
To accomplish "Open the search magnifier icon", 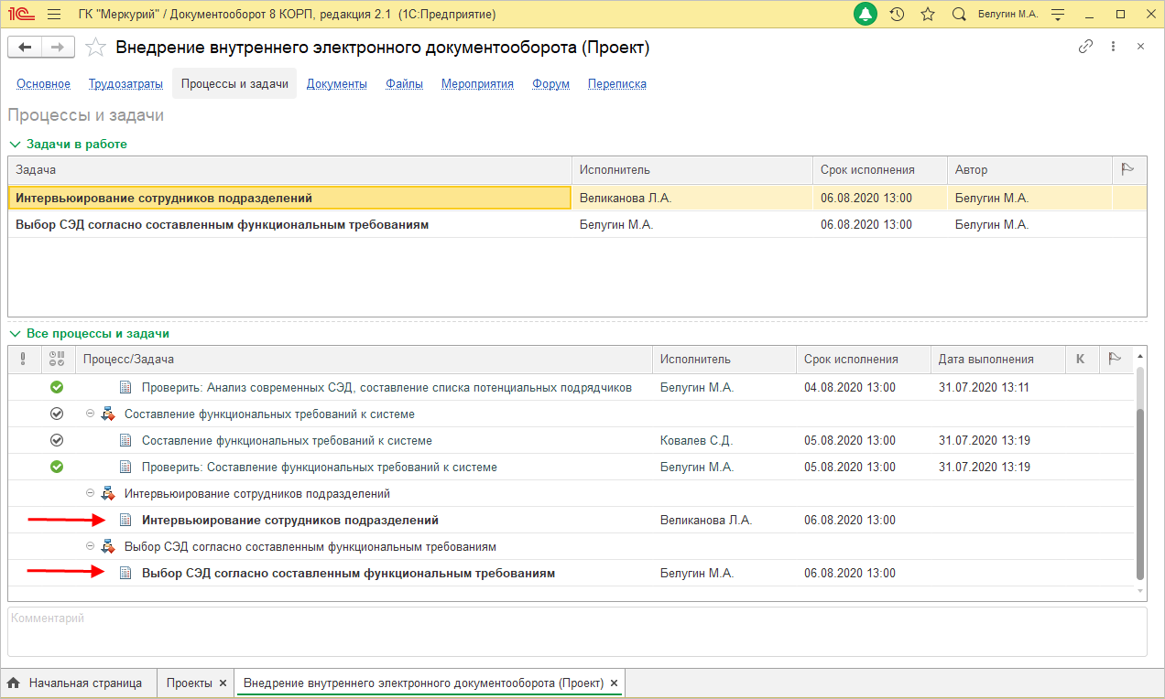I will point(959,15).
